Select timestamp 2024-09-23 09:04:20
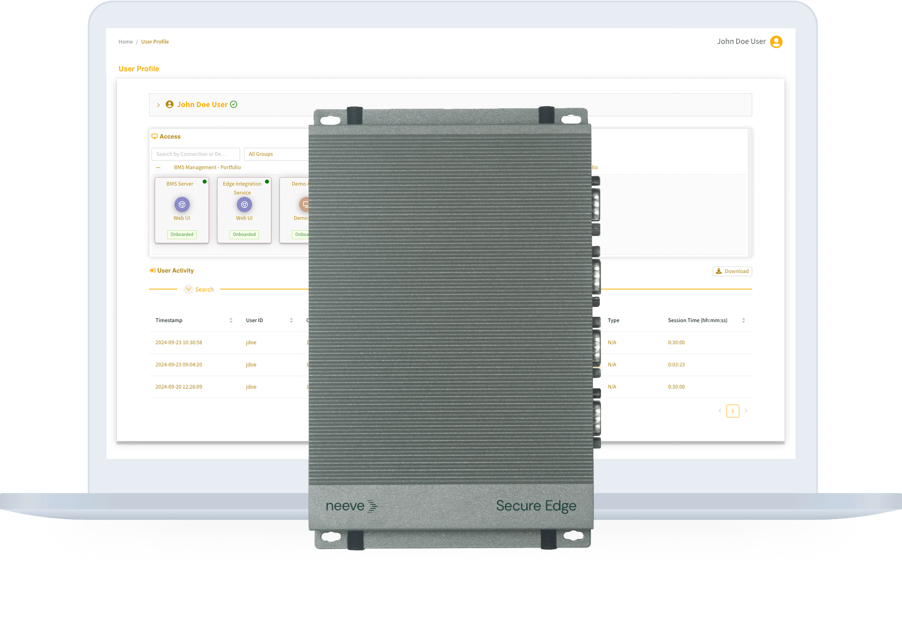 pyautogui.click(x=179, y=365)
